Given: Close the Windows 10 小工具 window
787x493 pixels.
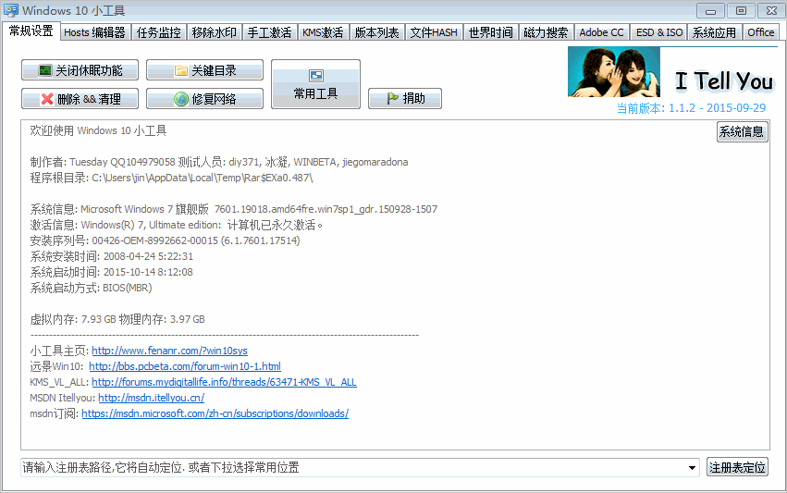Looking at the screenshot, I should pos(771,10).
